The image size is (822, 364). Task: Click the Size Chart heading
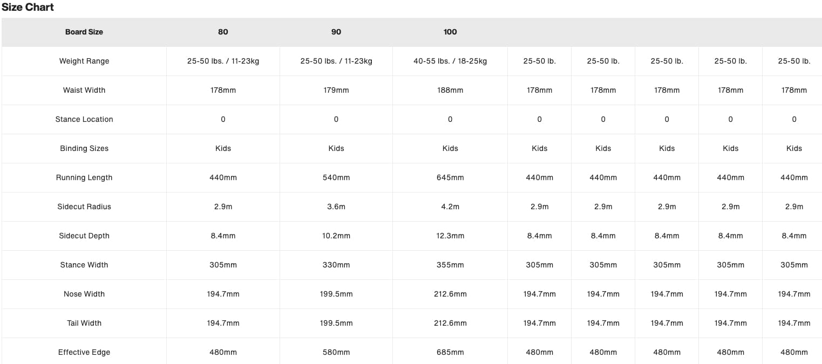point(28,8)
